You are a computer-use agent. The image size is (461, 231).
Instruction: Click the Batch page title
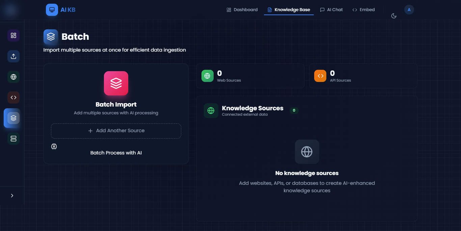coord(75,36)
